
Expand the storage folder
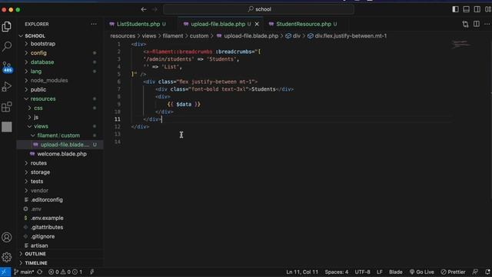point(60,172)
